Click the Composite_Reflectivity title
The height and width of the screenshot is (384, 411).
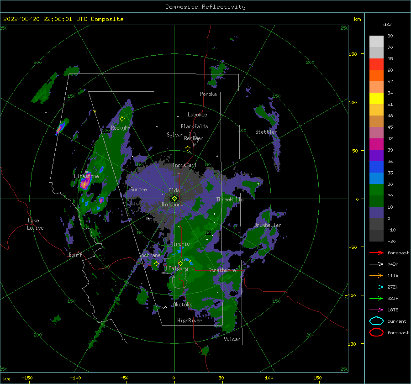[x=205, y=6]
